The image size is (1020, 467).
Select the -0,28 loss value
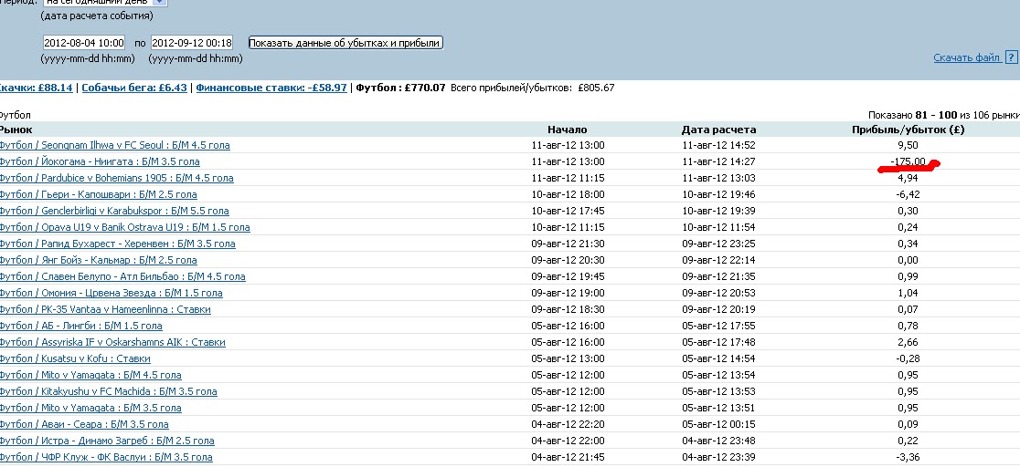pos(907,358)
